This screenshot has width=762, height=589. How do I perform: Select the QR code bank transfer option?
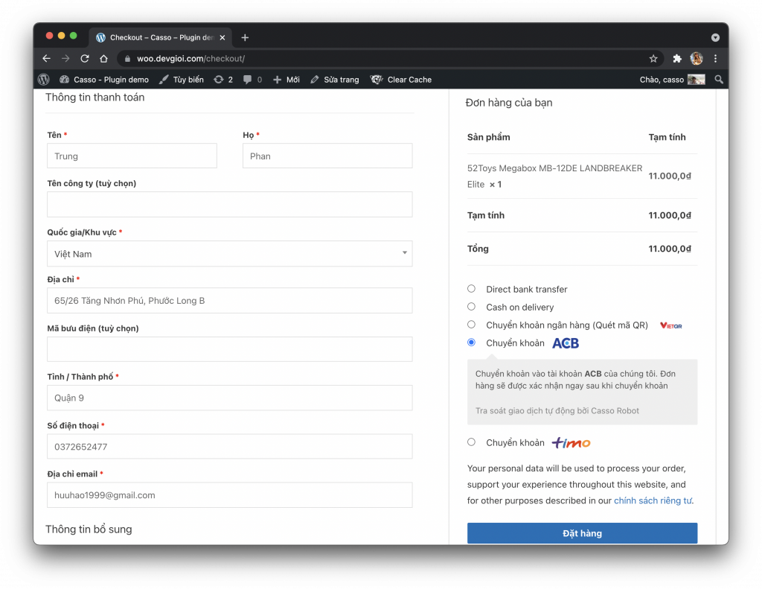(x=471, y=325)
